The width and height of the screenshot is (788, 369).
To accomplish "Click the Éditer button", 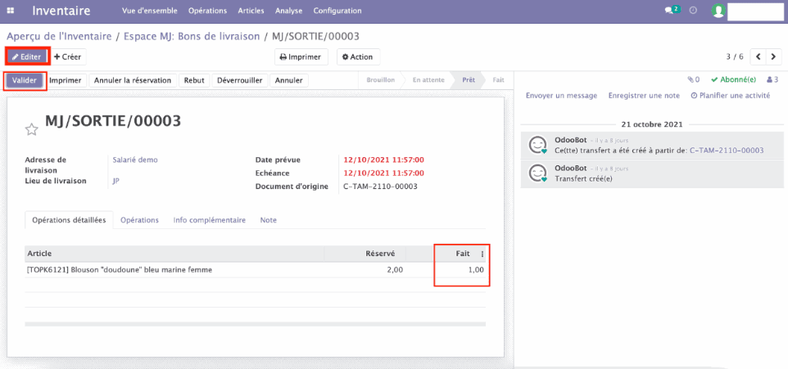I will pos(27,56).
